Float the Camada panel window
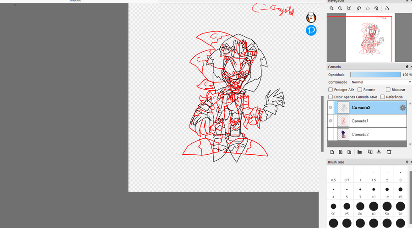Screen dimensions: 412x228 407,67
